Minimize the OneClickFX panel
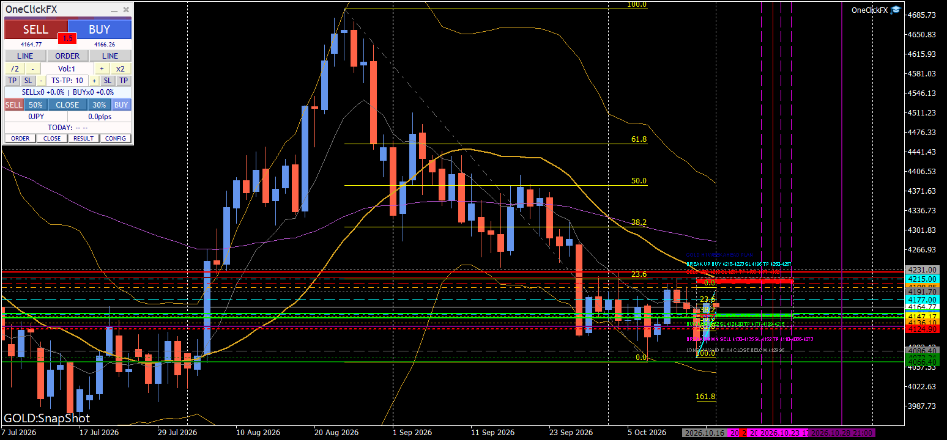Screen dimensions: 947x440 [x=114, y=10]
